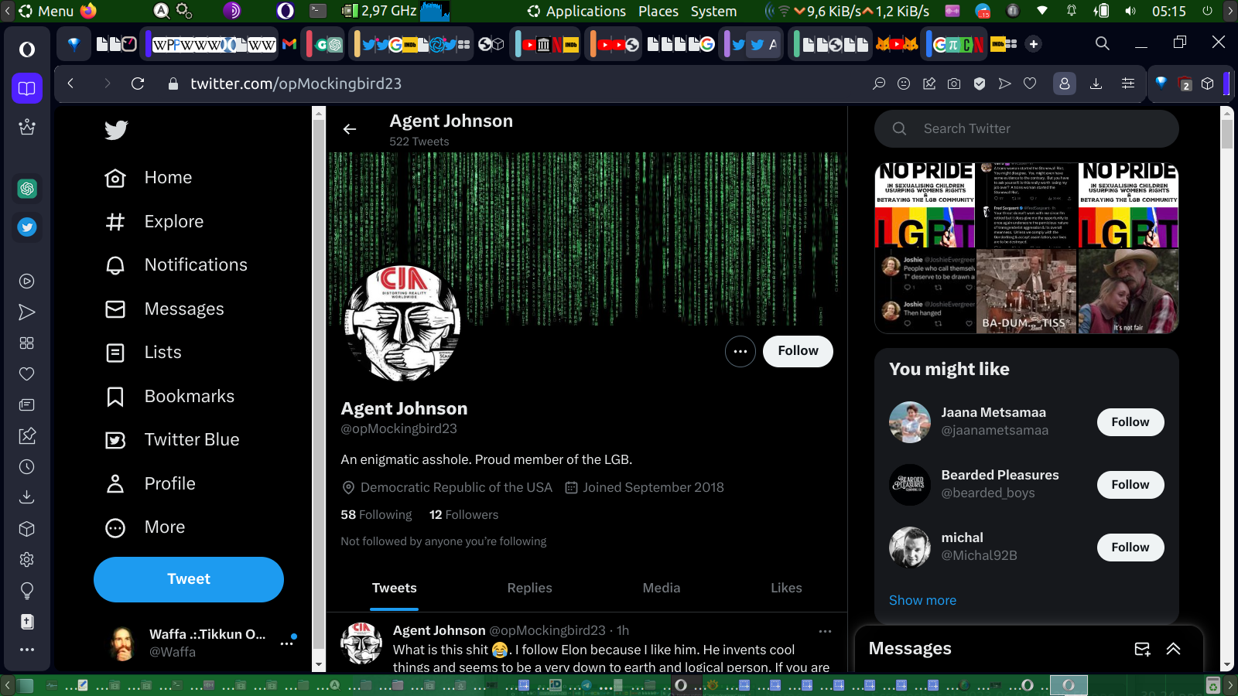The width and height of the screenshot is (1238, 696).
Task: Open ChatGPT in the Opera sidebar
Action: point(27,189)
